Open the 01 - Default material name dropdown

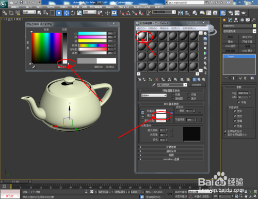185,85
